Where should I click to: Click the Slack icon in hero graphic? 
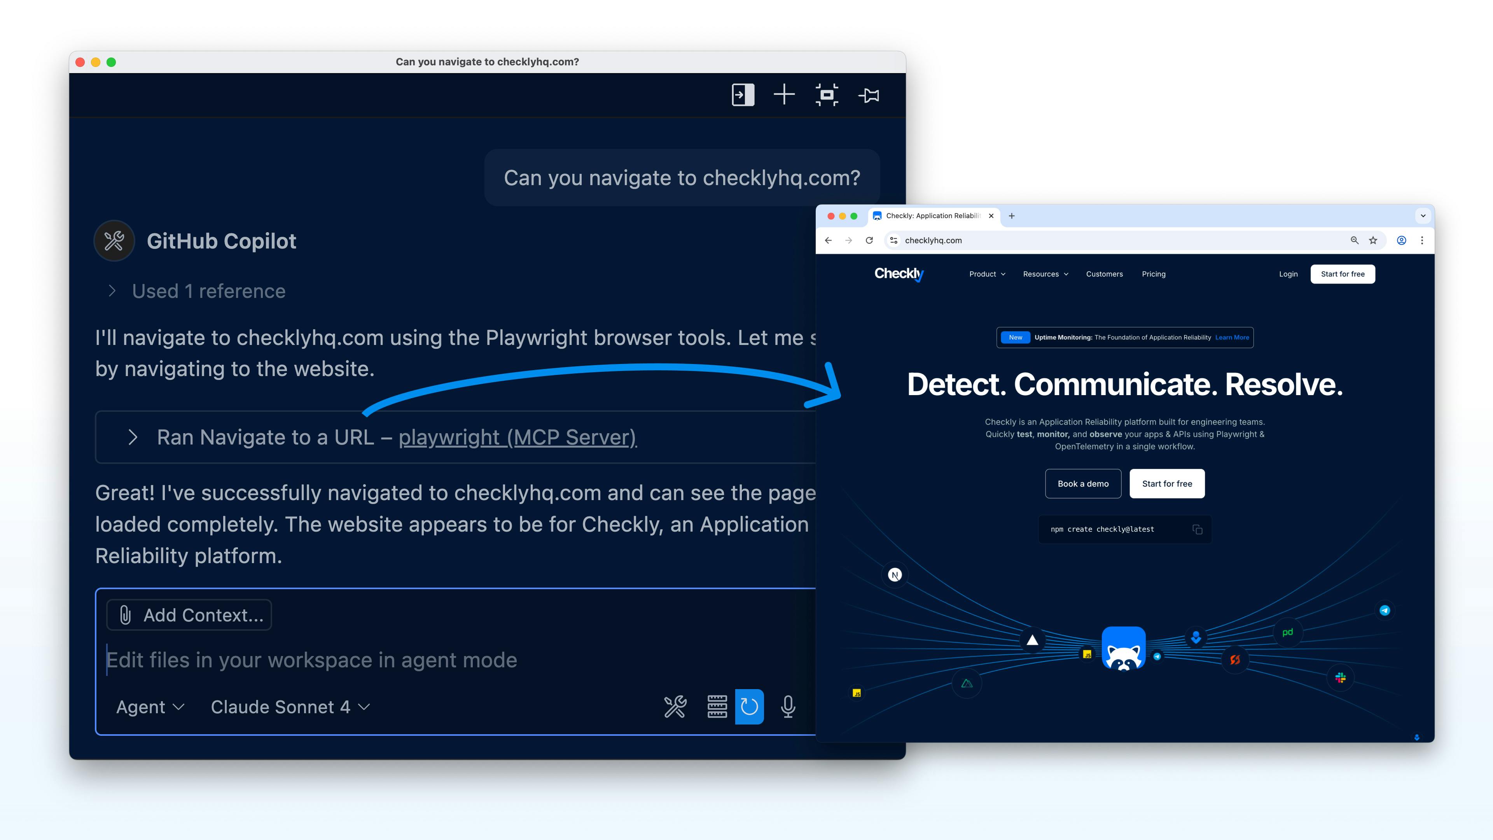pos(1341,678)
